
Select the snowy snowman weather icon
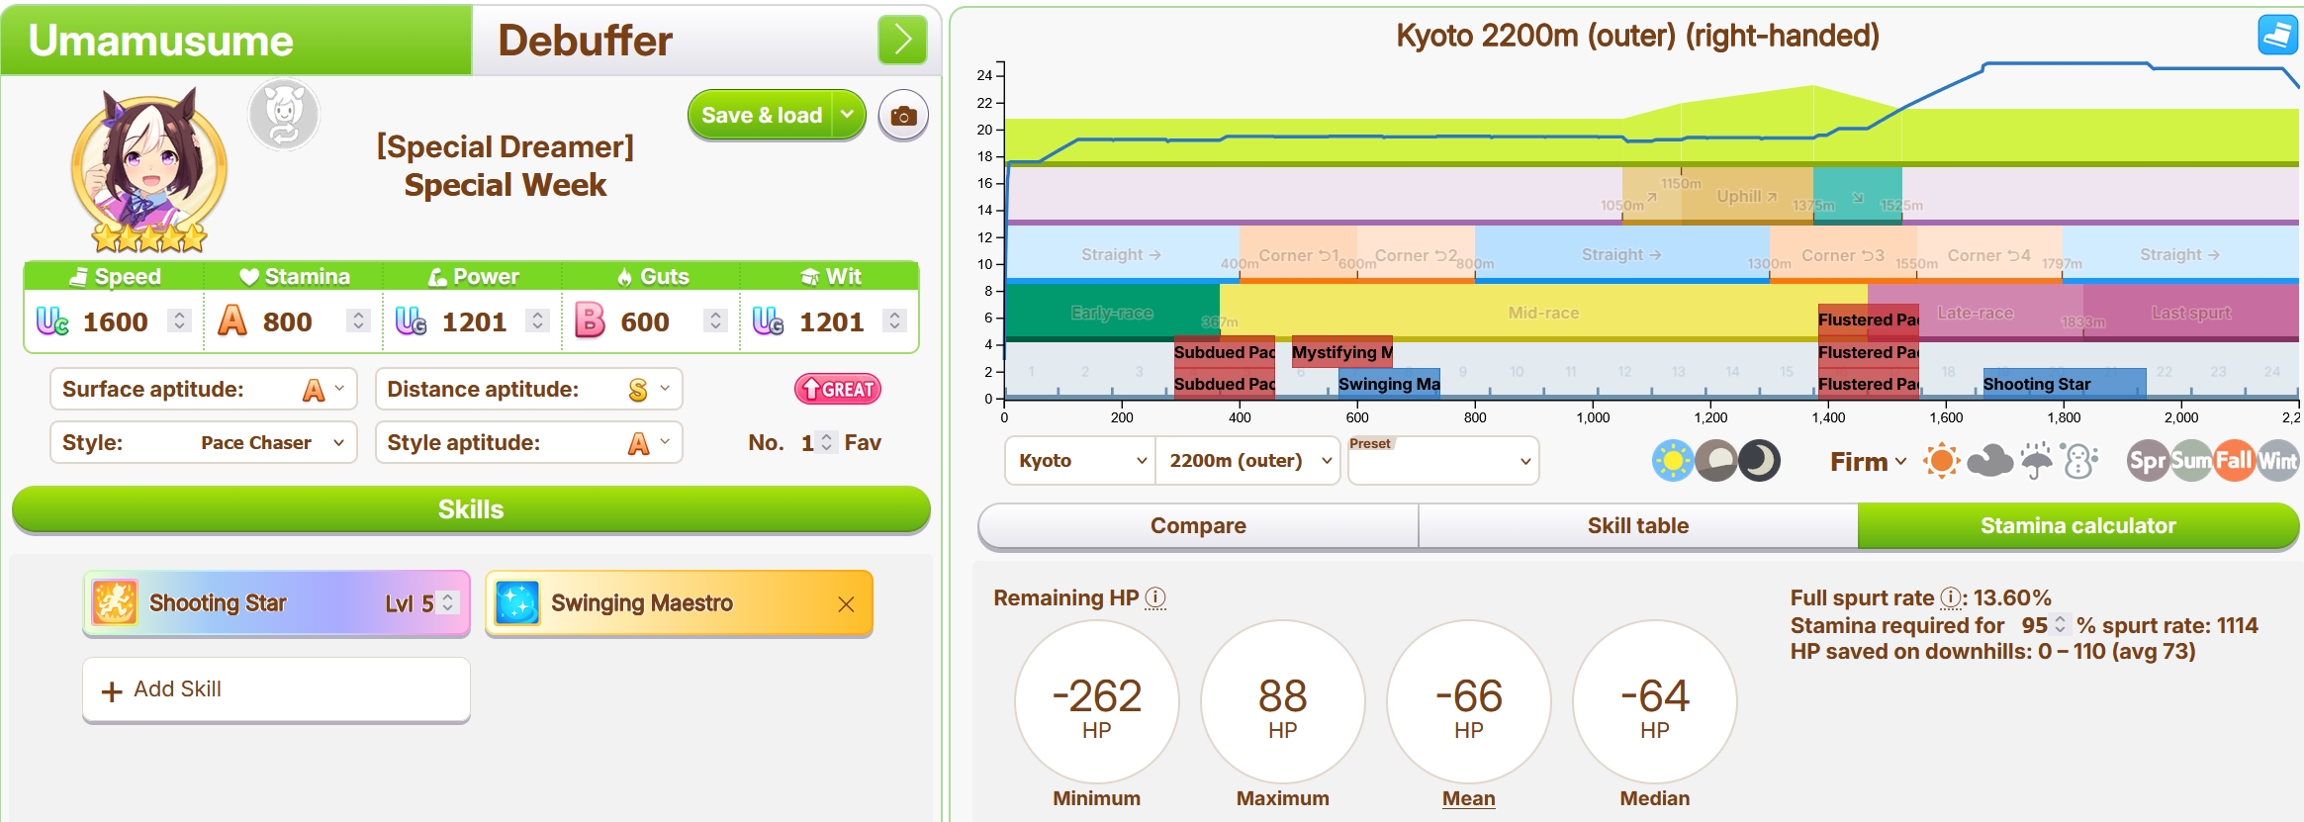2078,461
